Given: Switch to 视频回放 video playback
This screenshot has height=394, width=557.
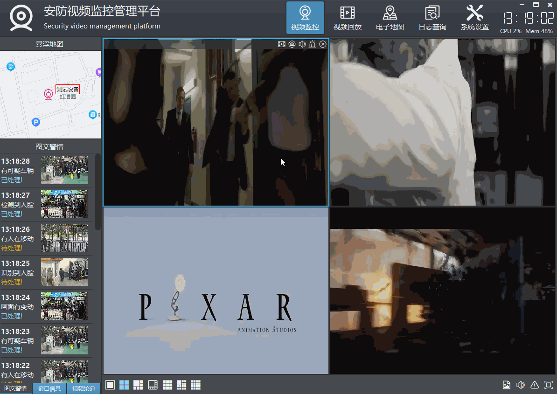Looking at the screenshot, I should pos(348,18).
